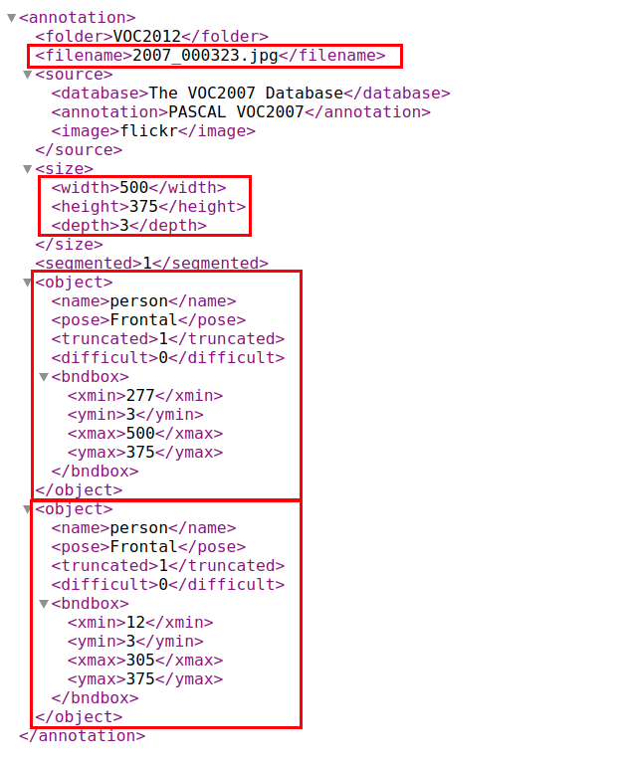This screenshot has height=765, width=625.
Task: Click the folder VOC2012 line
Action: click(151, 37)
